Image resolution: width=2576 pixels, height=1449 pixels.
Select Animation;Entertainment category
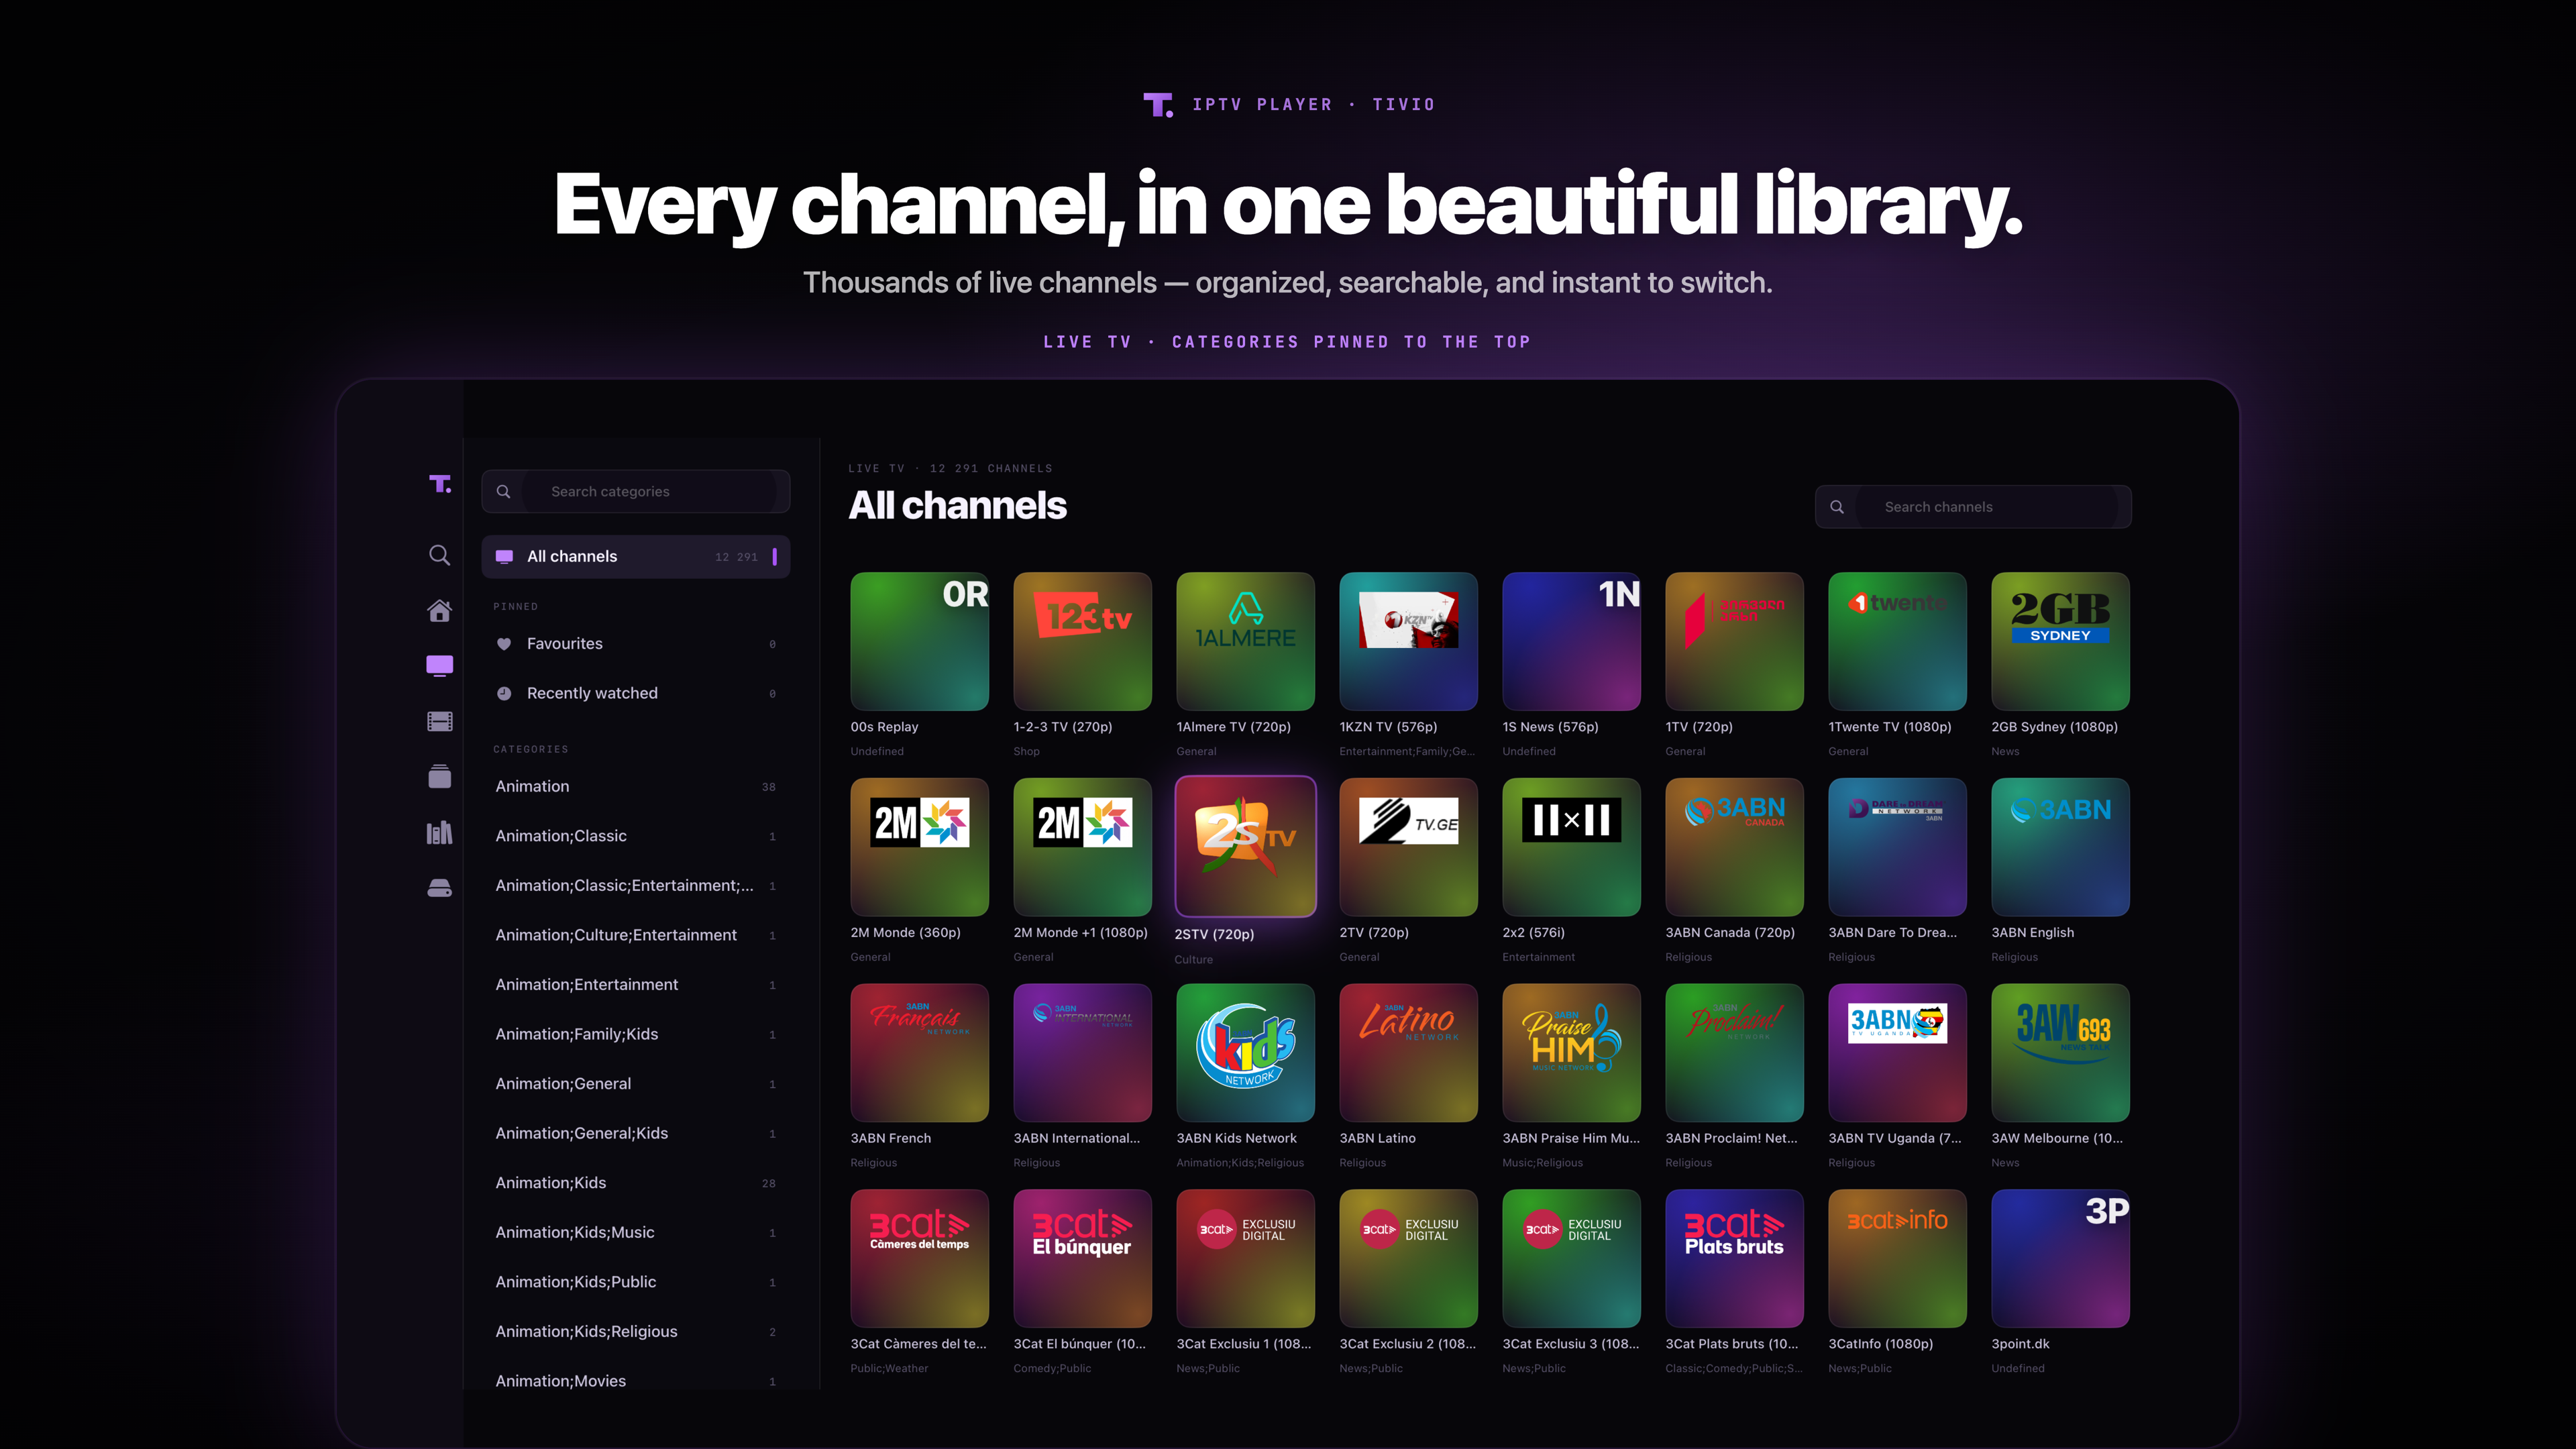coord(636,984)
